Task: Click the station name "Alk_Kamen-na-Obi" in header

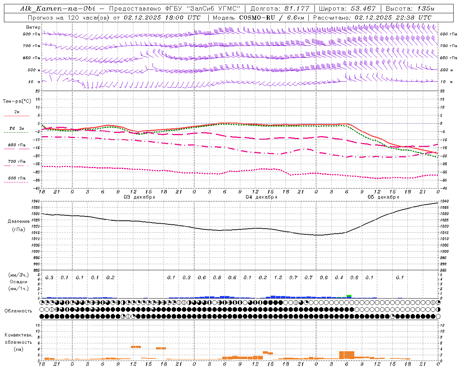Action: pyautogui.click(x=58, y=9)
